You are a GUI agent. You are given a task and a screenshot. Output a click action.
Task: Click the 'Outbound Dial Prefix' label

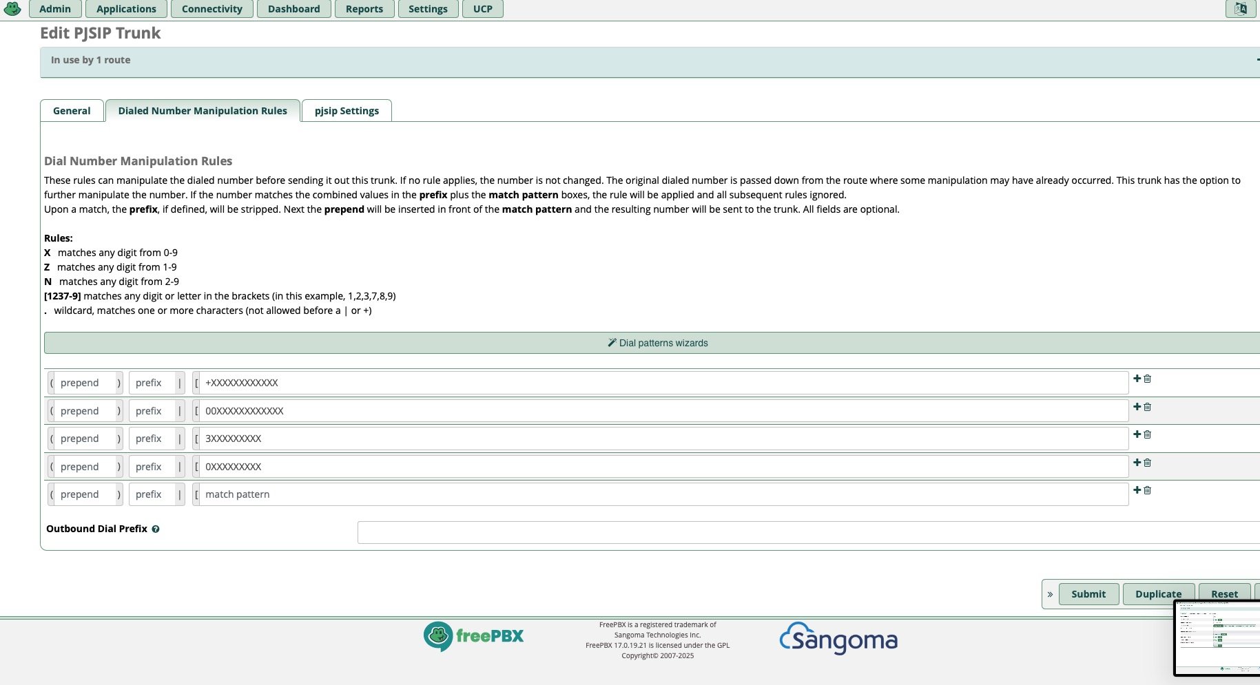(x=96, y=529)
